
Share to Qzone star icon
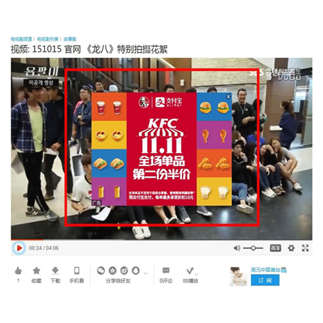[x=112, y=271]
